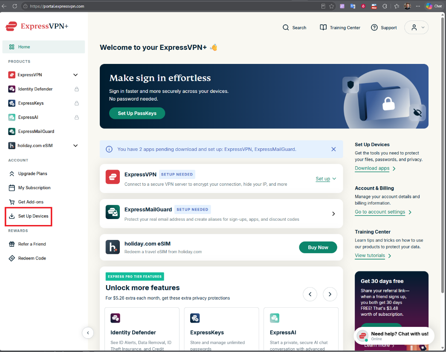Open My Subscription in the sidebar
Screen dimensions: 446x352
pyautogui.click(x=29, y=188)
